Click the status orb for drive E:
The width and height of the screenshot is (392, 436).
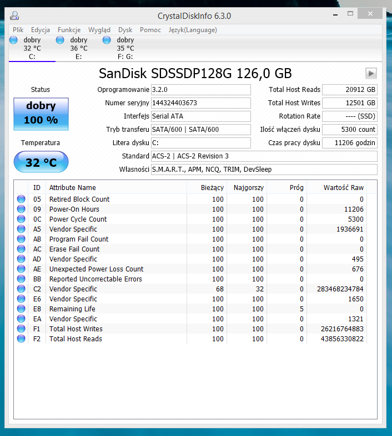pyautogui.click(x=60, y=40)
